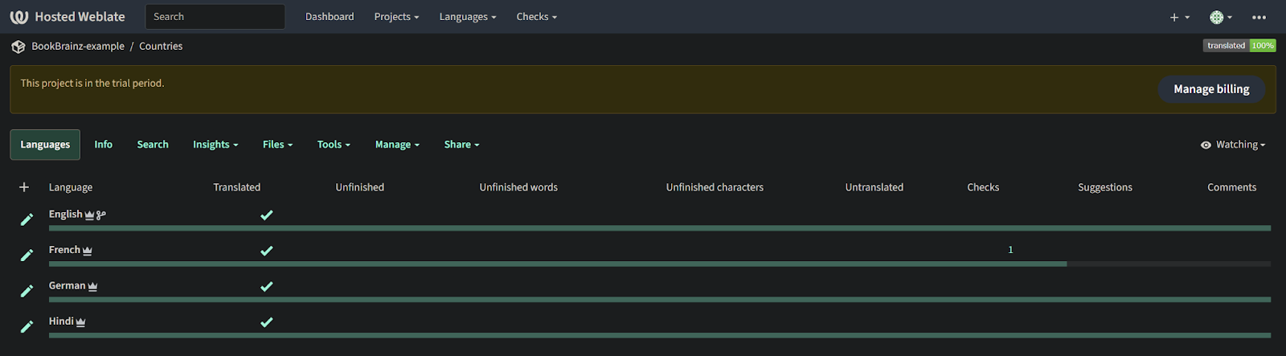Sort by Untranslated column header
This screenshot has width=1286, height=356.
(x=874, y=187)
